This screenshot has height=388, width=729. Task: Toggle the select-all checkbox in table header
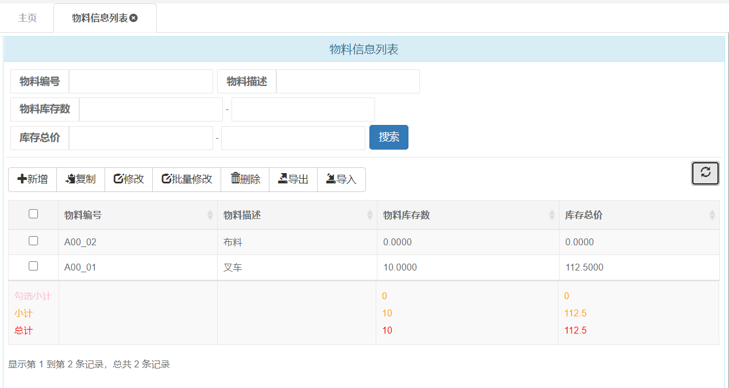[33, 214]
